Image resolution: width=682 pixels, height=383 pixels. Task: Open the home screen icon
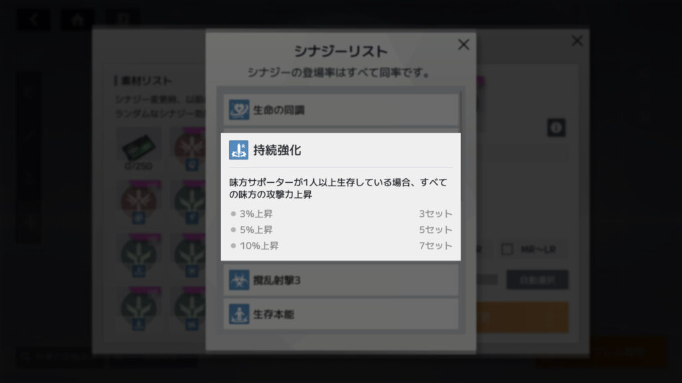click(77, 19)
